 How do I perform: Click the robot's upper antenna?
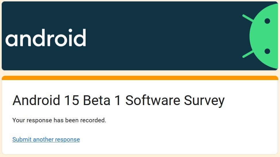[247, 18]
